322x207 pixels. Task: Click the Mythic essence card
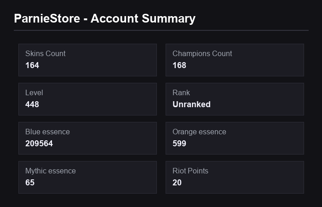tap(87, 177)
